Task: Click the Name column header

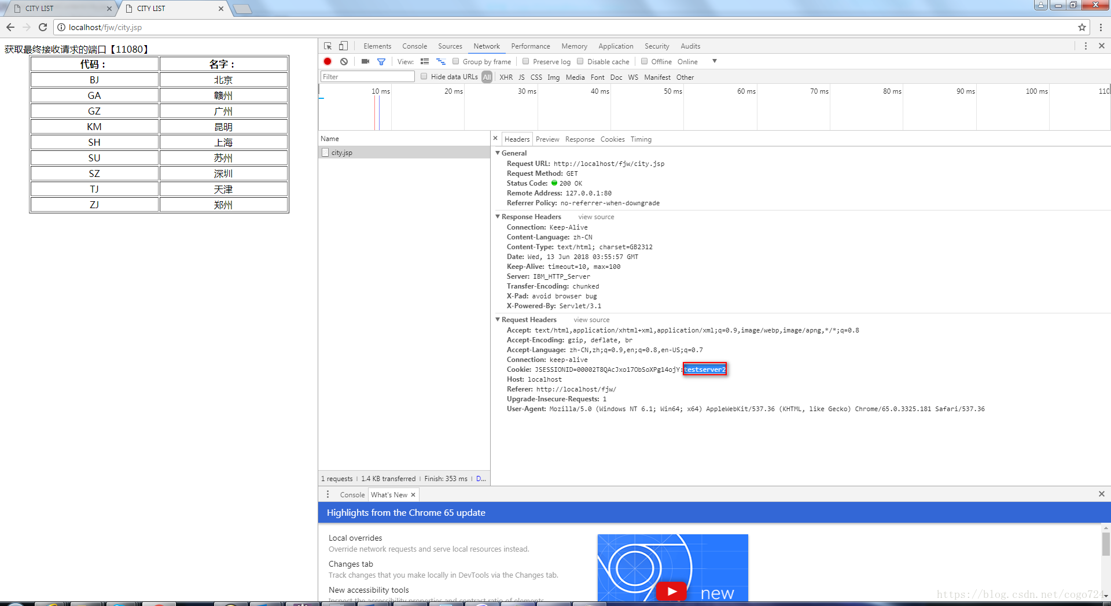Action: click(404, 139)
